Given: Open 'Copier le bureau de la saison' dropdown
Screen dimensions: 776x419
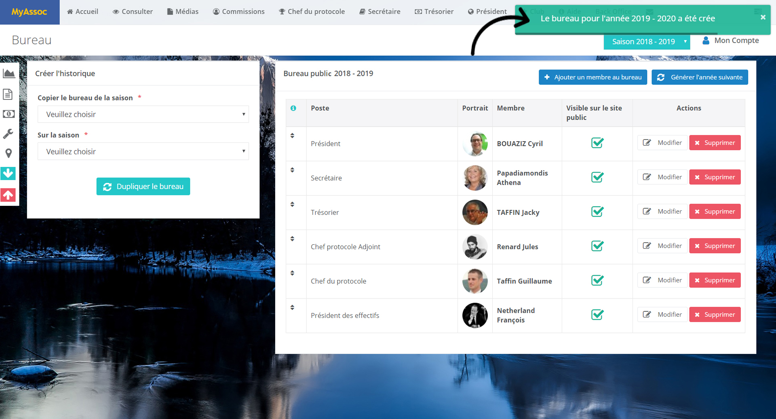Looking at the screenshot, I should pyautogui.click(x=143, y=114).
